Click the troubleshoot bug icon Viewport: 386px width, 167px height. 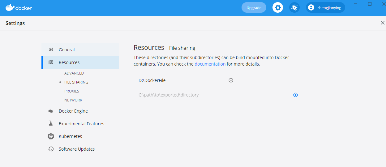click(x=294, y=7)
